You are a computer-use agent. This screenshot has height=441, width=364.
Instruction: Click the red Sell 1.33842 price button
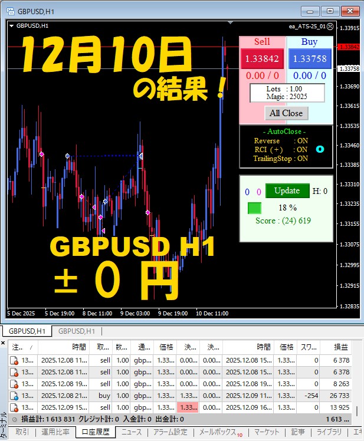pos(262,58)
